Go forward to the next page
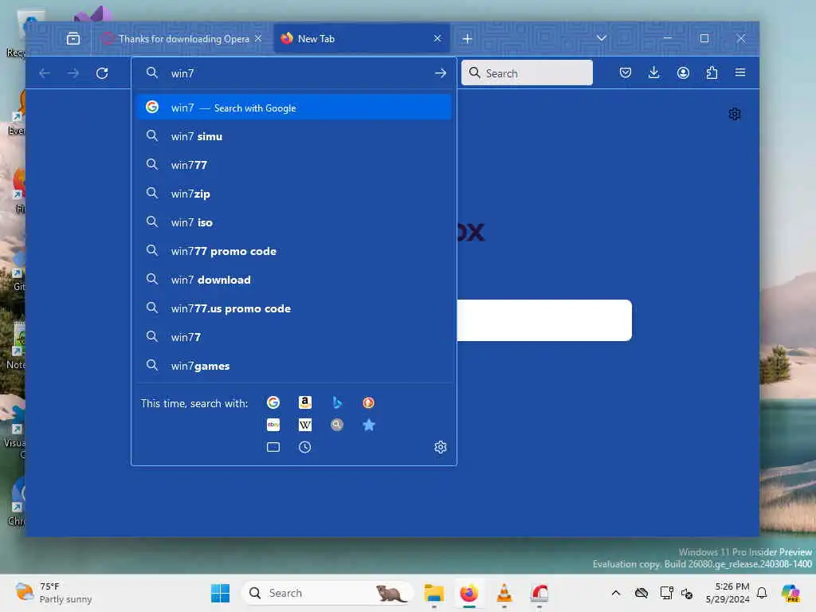Viewport: 816px width, 612px height. (x=73, y=73)
